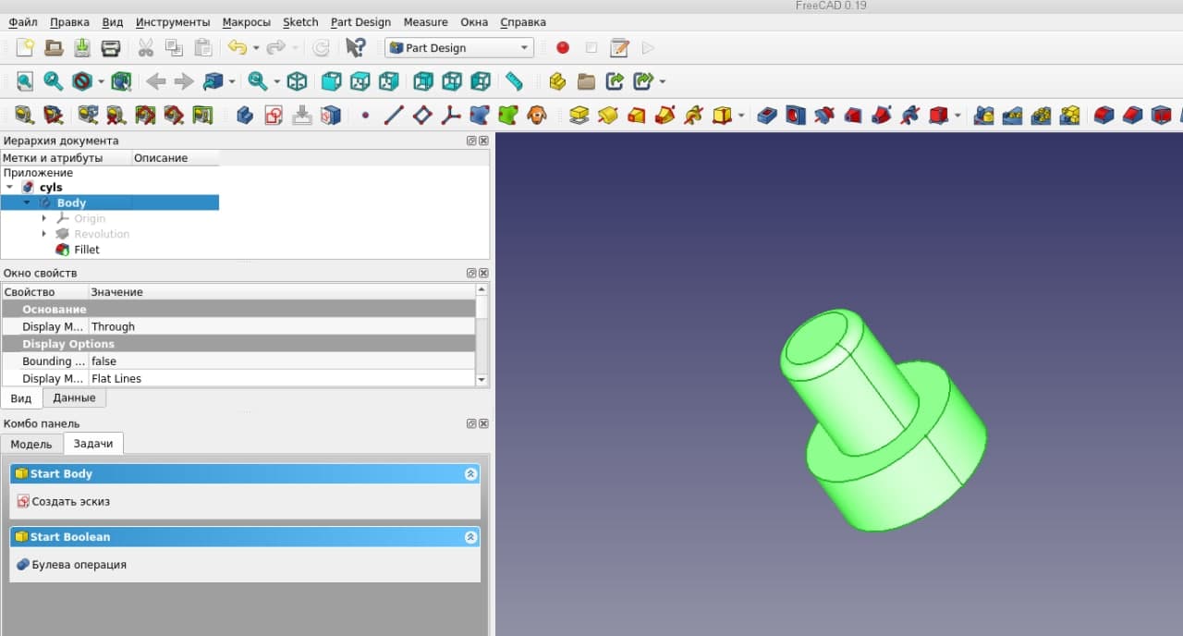Open the draw style dropdown arrow

point(101,81)
